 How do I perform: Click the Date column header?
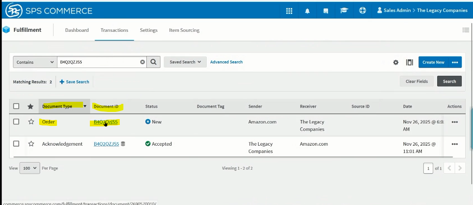click(x=407, y=106)
